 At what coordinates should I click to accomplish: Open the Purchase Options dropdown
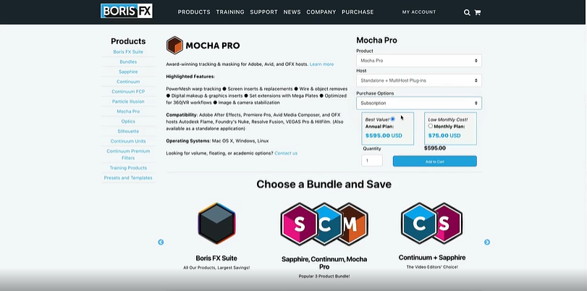click(419, 103)
